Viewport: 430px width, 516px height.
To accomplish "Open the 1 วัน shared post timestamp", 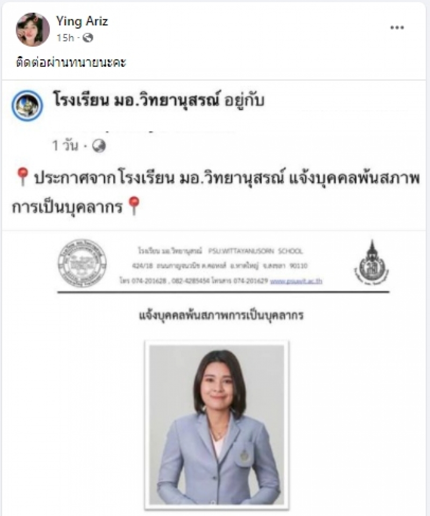I will tap(66, 146).
